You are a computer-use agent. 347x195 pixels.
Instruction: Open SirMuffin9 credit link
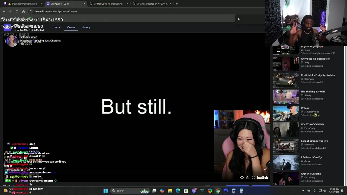[x=37, y=30]
